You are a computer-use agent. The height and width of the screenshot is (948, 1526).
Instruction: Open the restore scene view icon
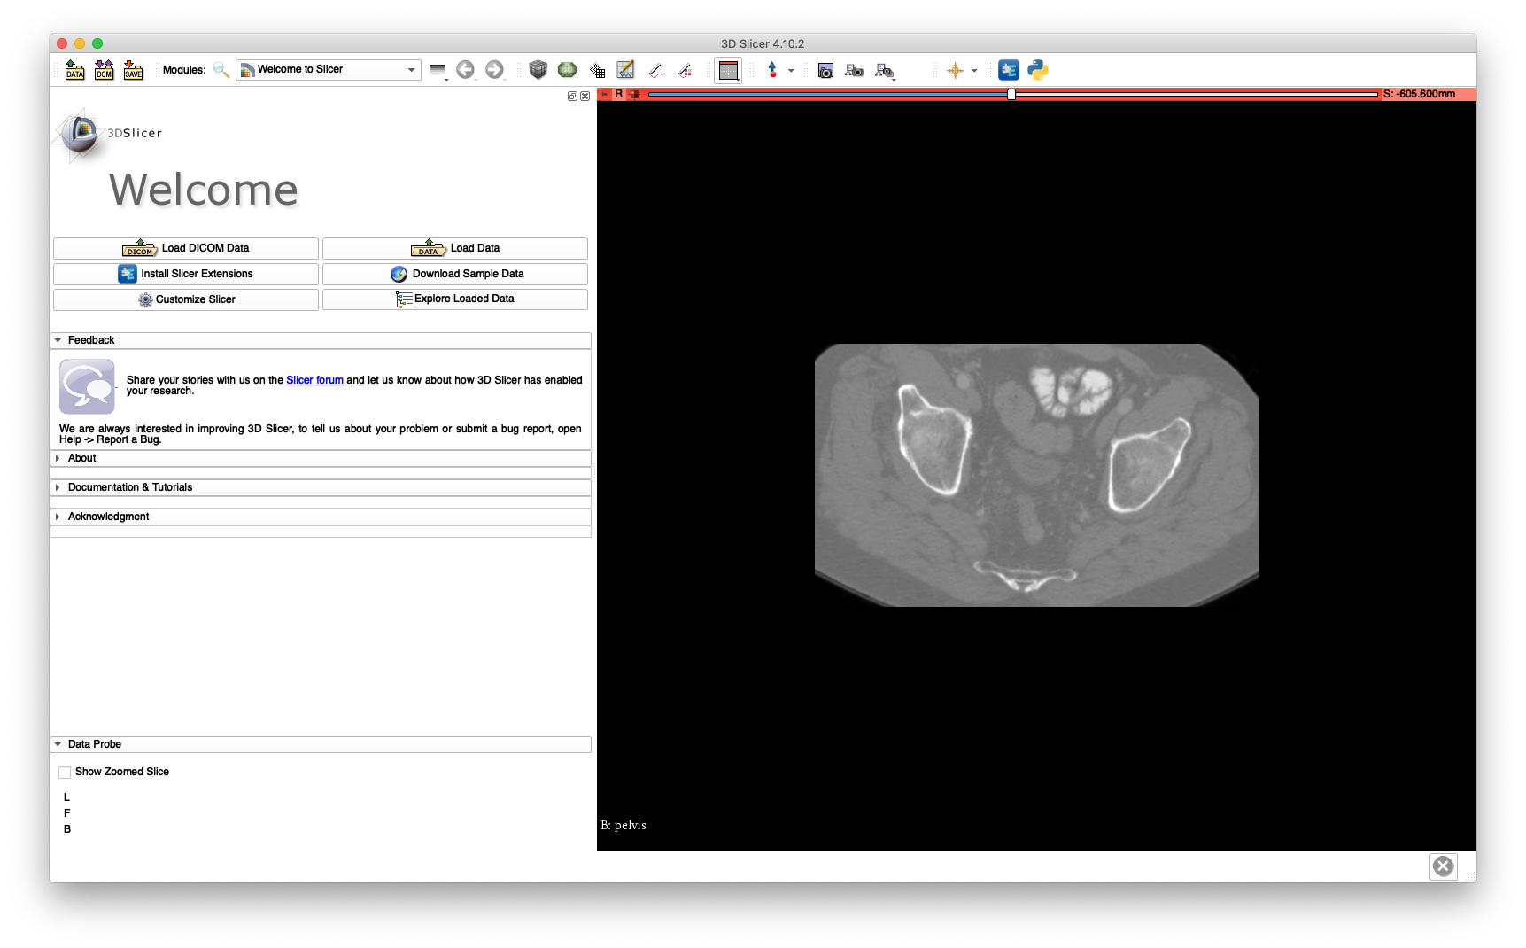pyautogui.click(x=884, y=71)
